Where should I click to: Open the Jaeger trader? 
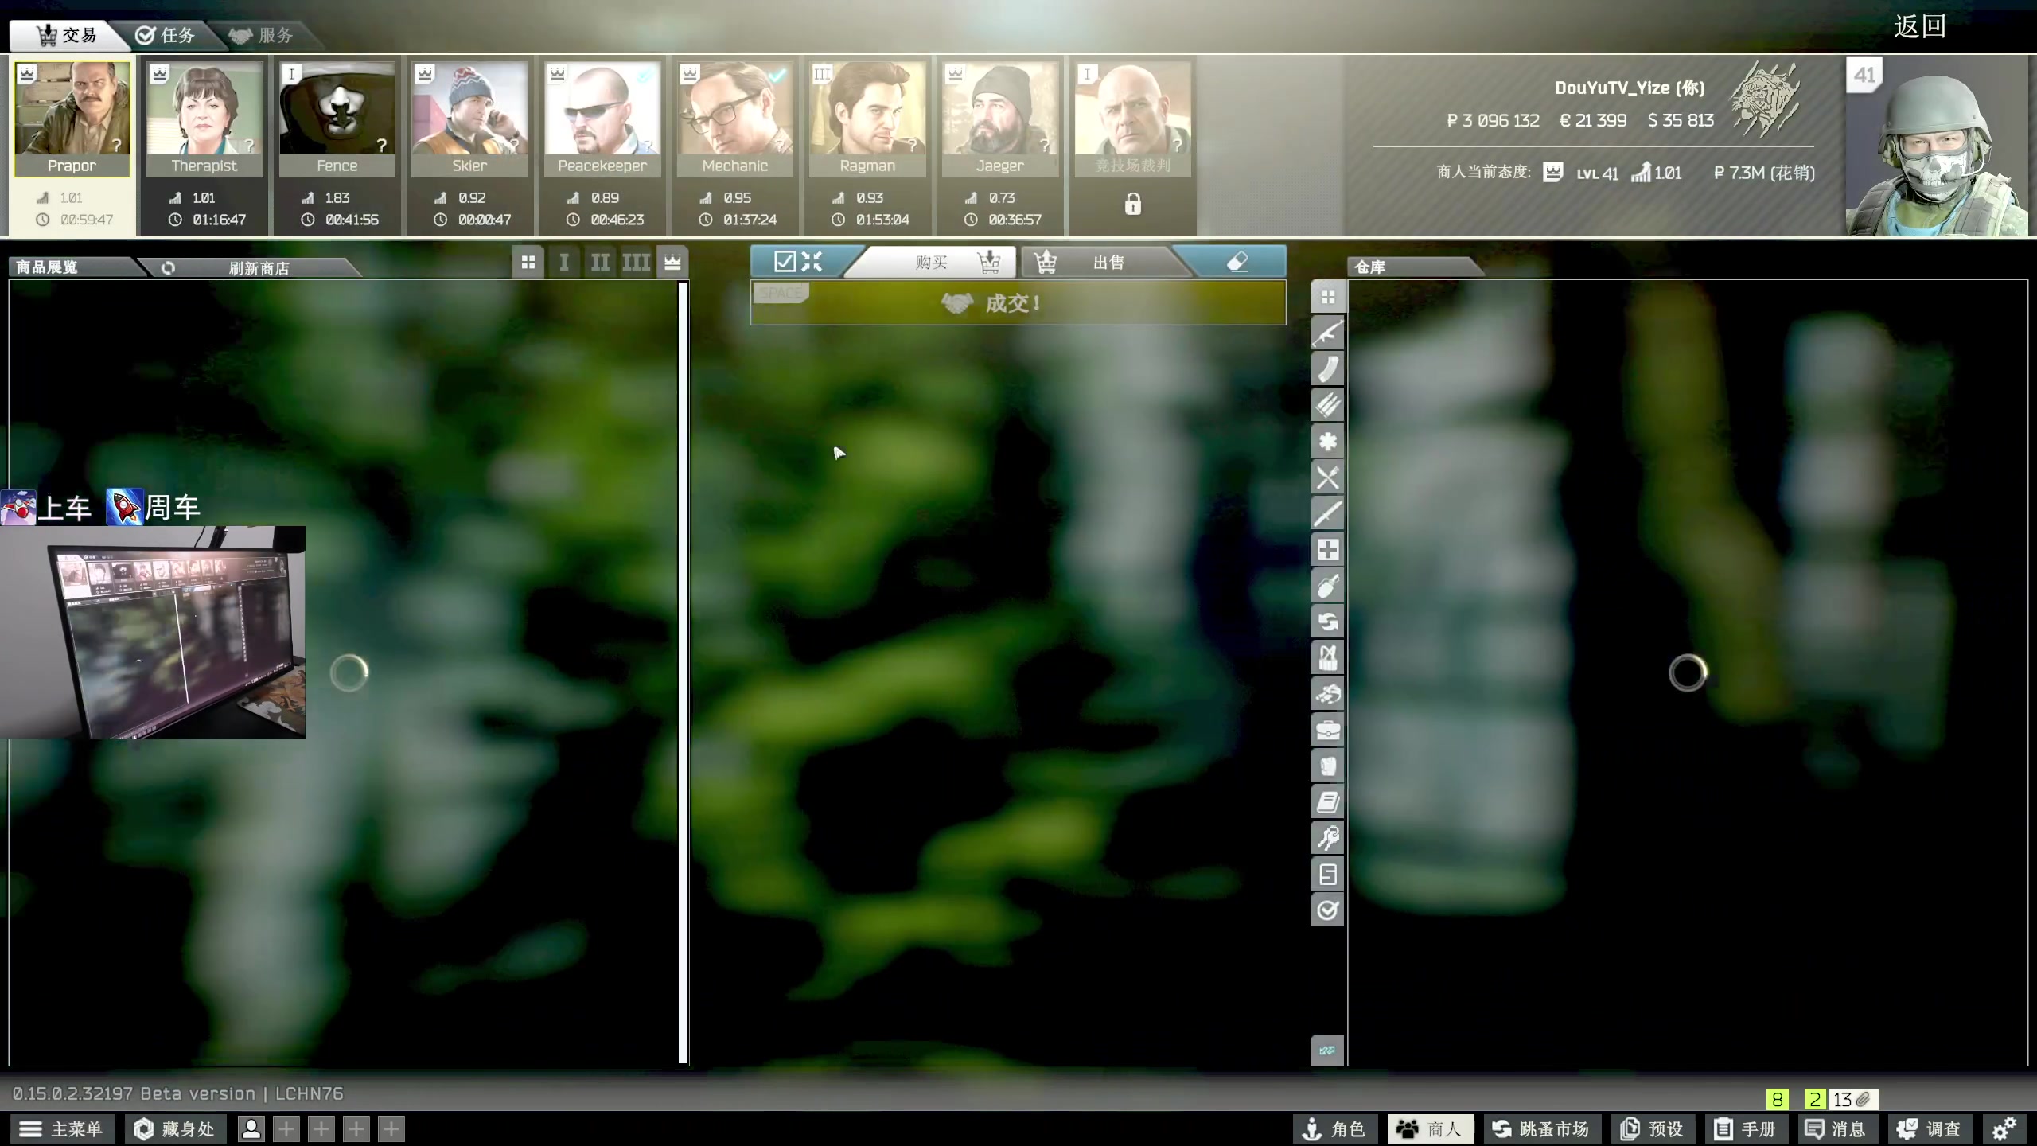[x=1000, y=119]
